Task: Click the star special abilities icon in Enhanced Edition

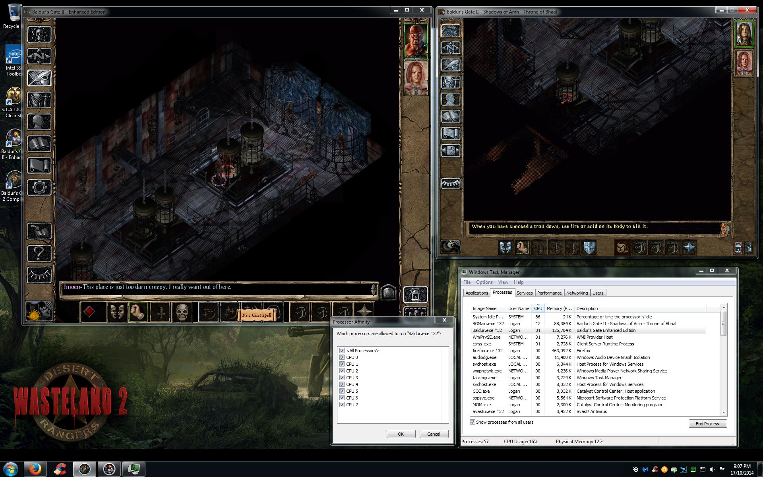Action: click(364, 312)
